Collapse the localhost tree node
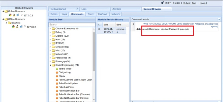 click(x=7, y=23)
